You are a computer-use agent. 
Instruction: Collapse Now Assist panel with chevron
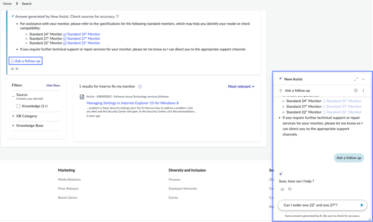[363, 79]
